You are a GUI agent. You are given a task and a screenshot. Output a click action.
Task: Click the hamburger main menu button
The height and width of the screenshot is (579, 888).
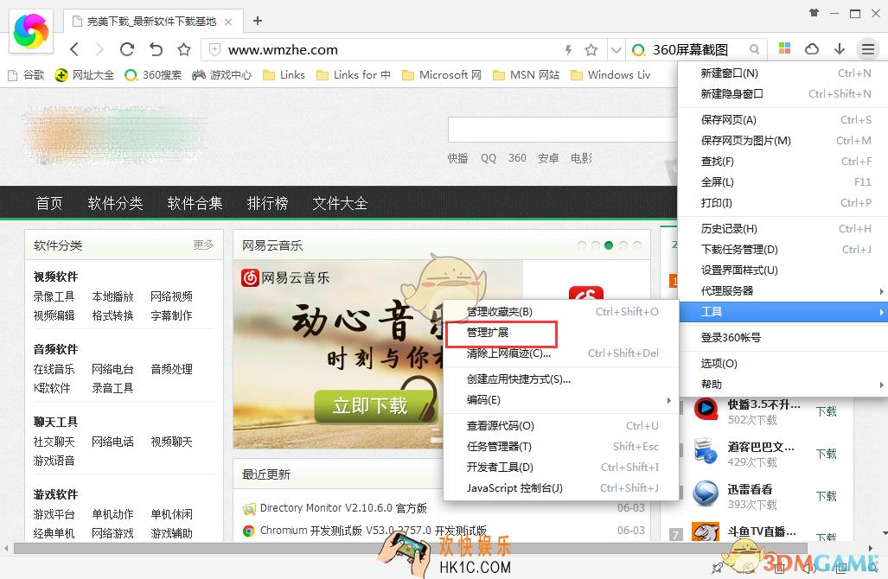(x=867, y=49)
